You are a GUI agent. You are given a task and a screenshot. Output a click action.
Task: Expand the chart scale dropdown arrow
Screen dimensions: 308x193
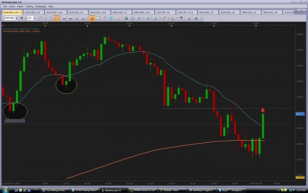(x=88, y=18)
